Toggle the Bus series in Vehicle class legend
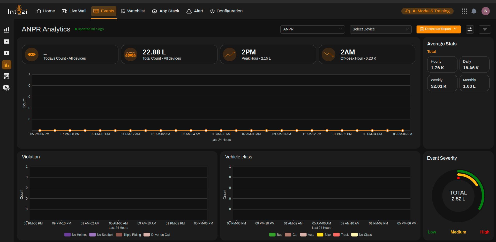This screenshot has height=242, width=496. pyautogui.click(x=275, y=235)
